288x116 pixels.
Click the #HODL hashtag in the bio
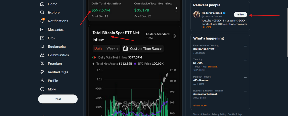207,27
